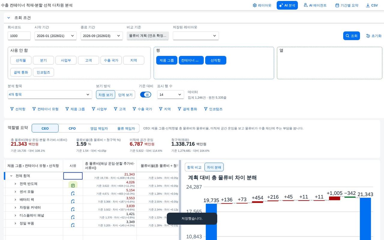Open the 시작 기간 dropdown
The width and height of the screenshot is (384, 240).
(55, 36)
